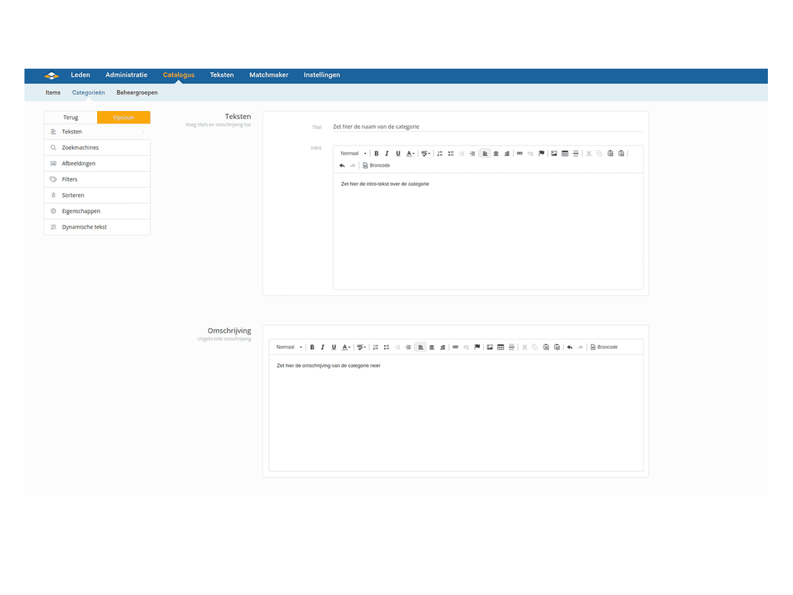Click the Titel input field

486,126
